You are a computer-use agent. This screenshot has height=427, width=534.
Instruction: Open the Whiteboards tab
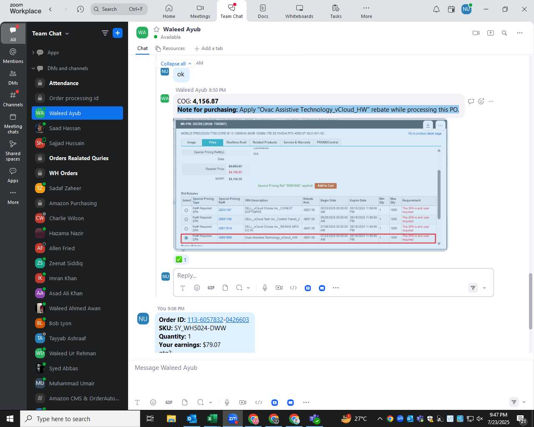click(x=299, y=11)
